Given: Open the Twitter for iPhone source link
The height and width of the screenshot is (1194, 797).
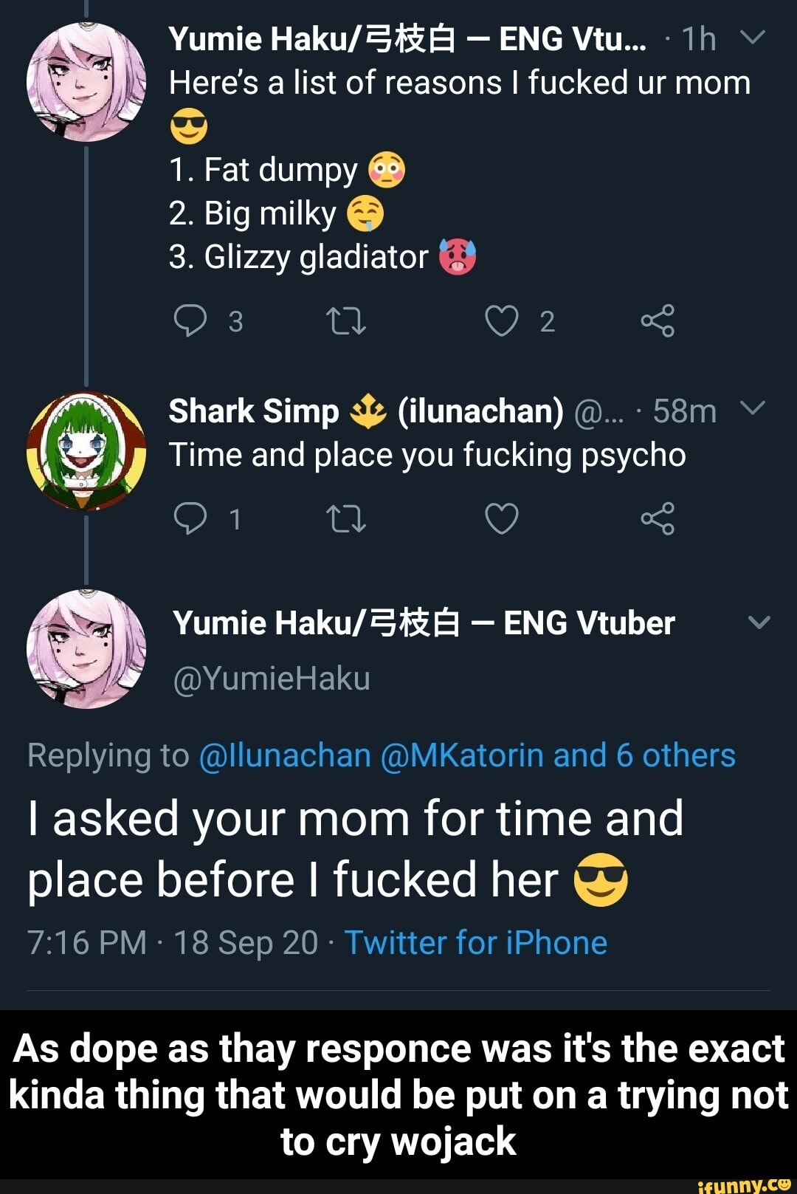Looking at the screenshot, I should [476, 943].
